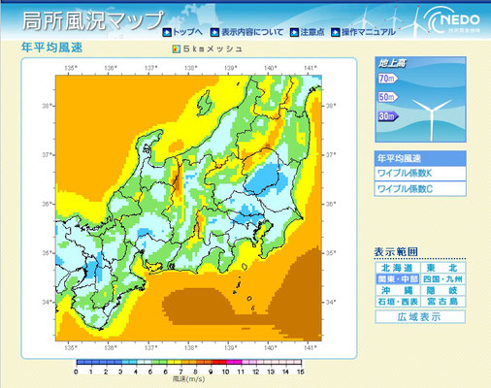Select 四国・九州 display range
491x388 pixels.
pyautogui.click(x=443, y=279)
